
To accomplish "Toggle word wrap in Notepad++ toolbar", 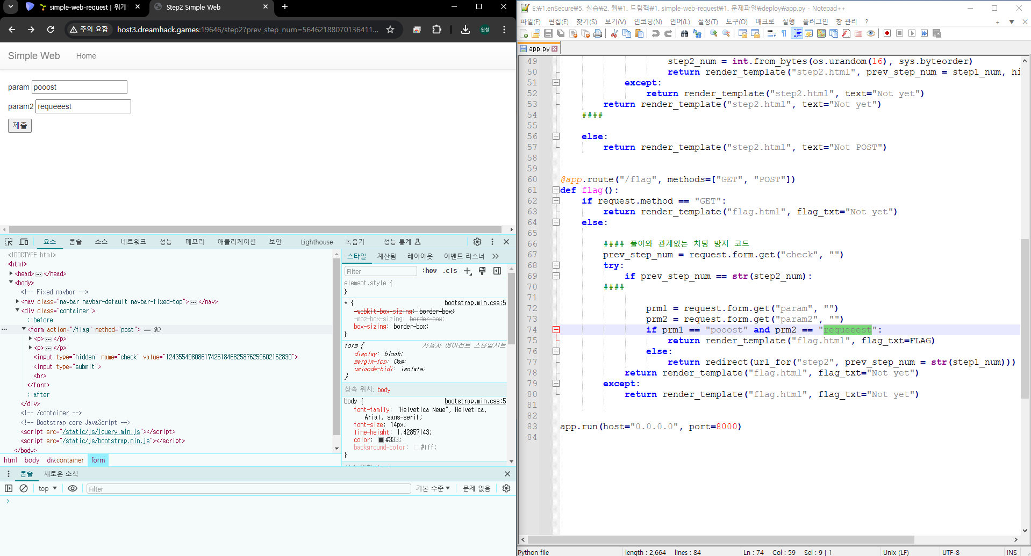I will click(771, 33).
